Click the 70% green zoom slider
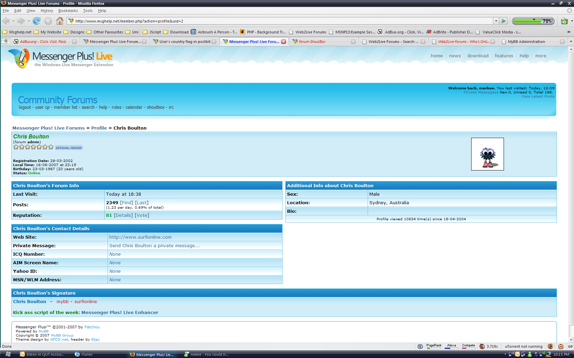 533,21
